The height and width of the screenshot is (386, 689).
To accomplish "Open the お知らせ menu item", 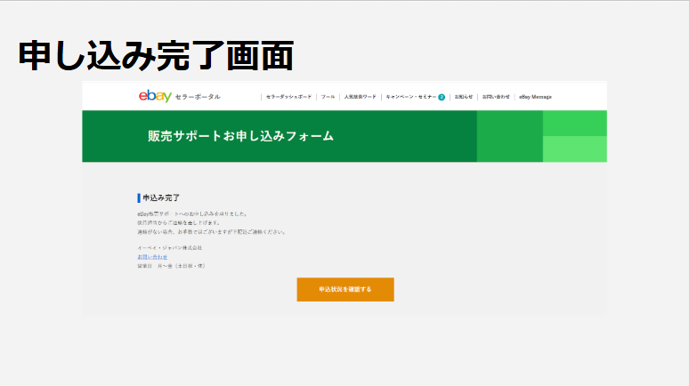I will point(464,97).
